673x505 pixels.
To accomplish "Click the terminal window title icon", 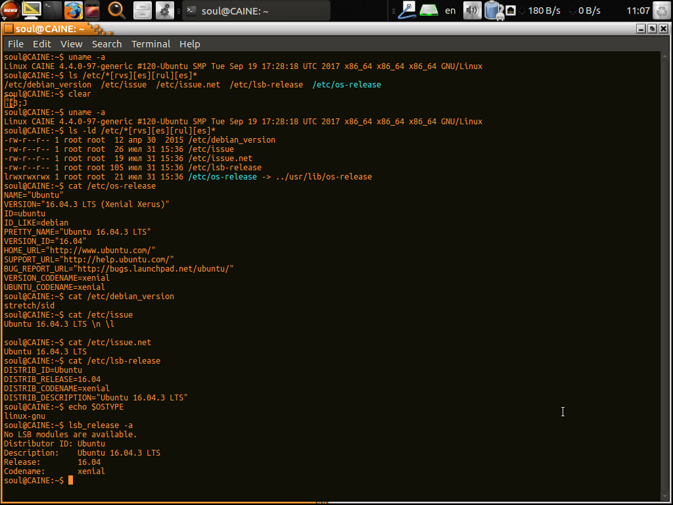I will [x=8, y=29].
